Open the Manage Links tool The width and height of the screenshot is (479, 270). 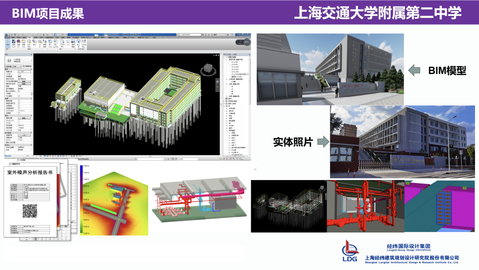pyautogui.click(x=45, y=43)
